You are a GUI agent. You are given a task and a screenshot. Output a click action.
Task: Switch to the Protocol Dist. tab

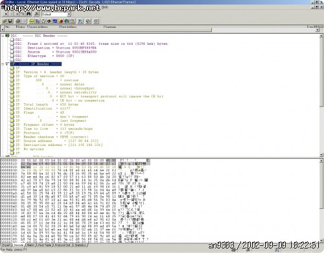62,245
